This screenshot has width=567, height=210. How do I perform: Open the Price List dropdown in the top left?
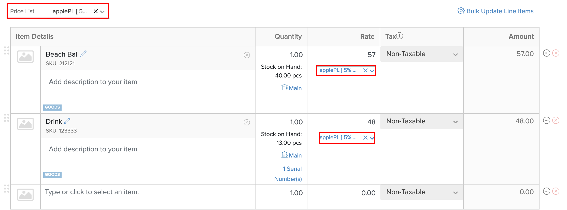[103, 11]
